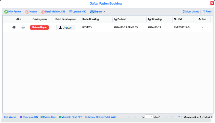Go to first page arrow icon

129,117
